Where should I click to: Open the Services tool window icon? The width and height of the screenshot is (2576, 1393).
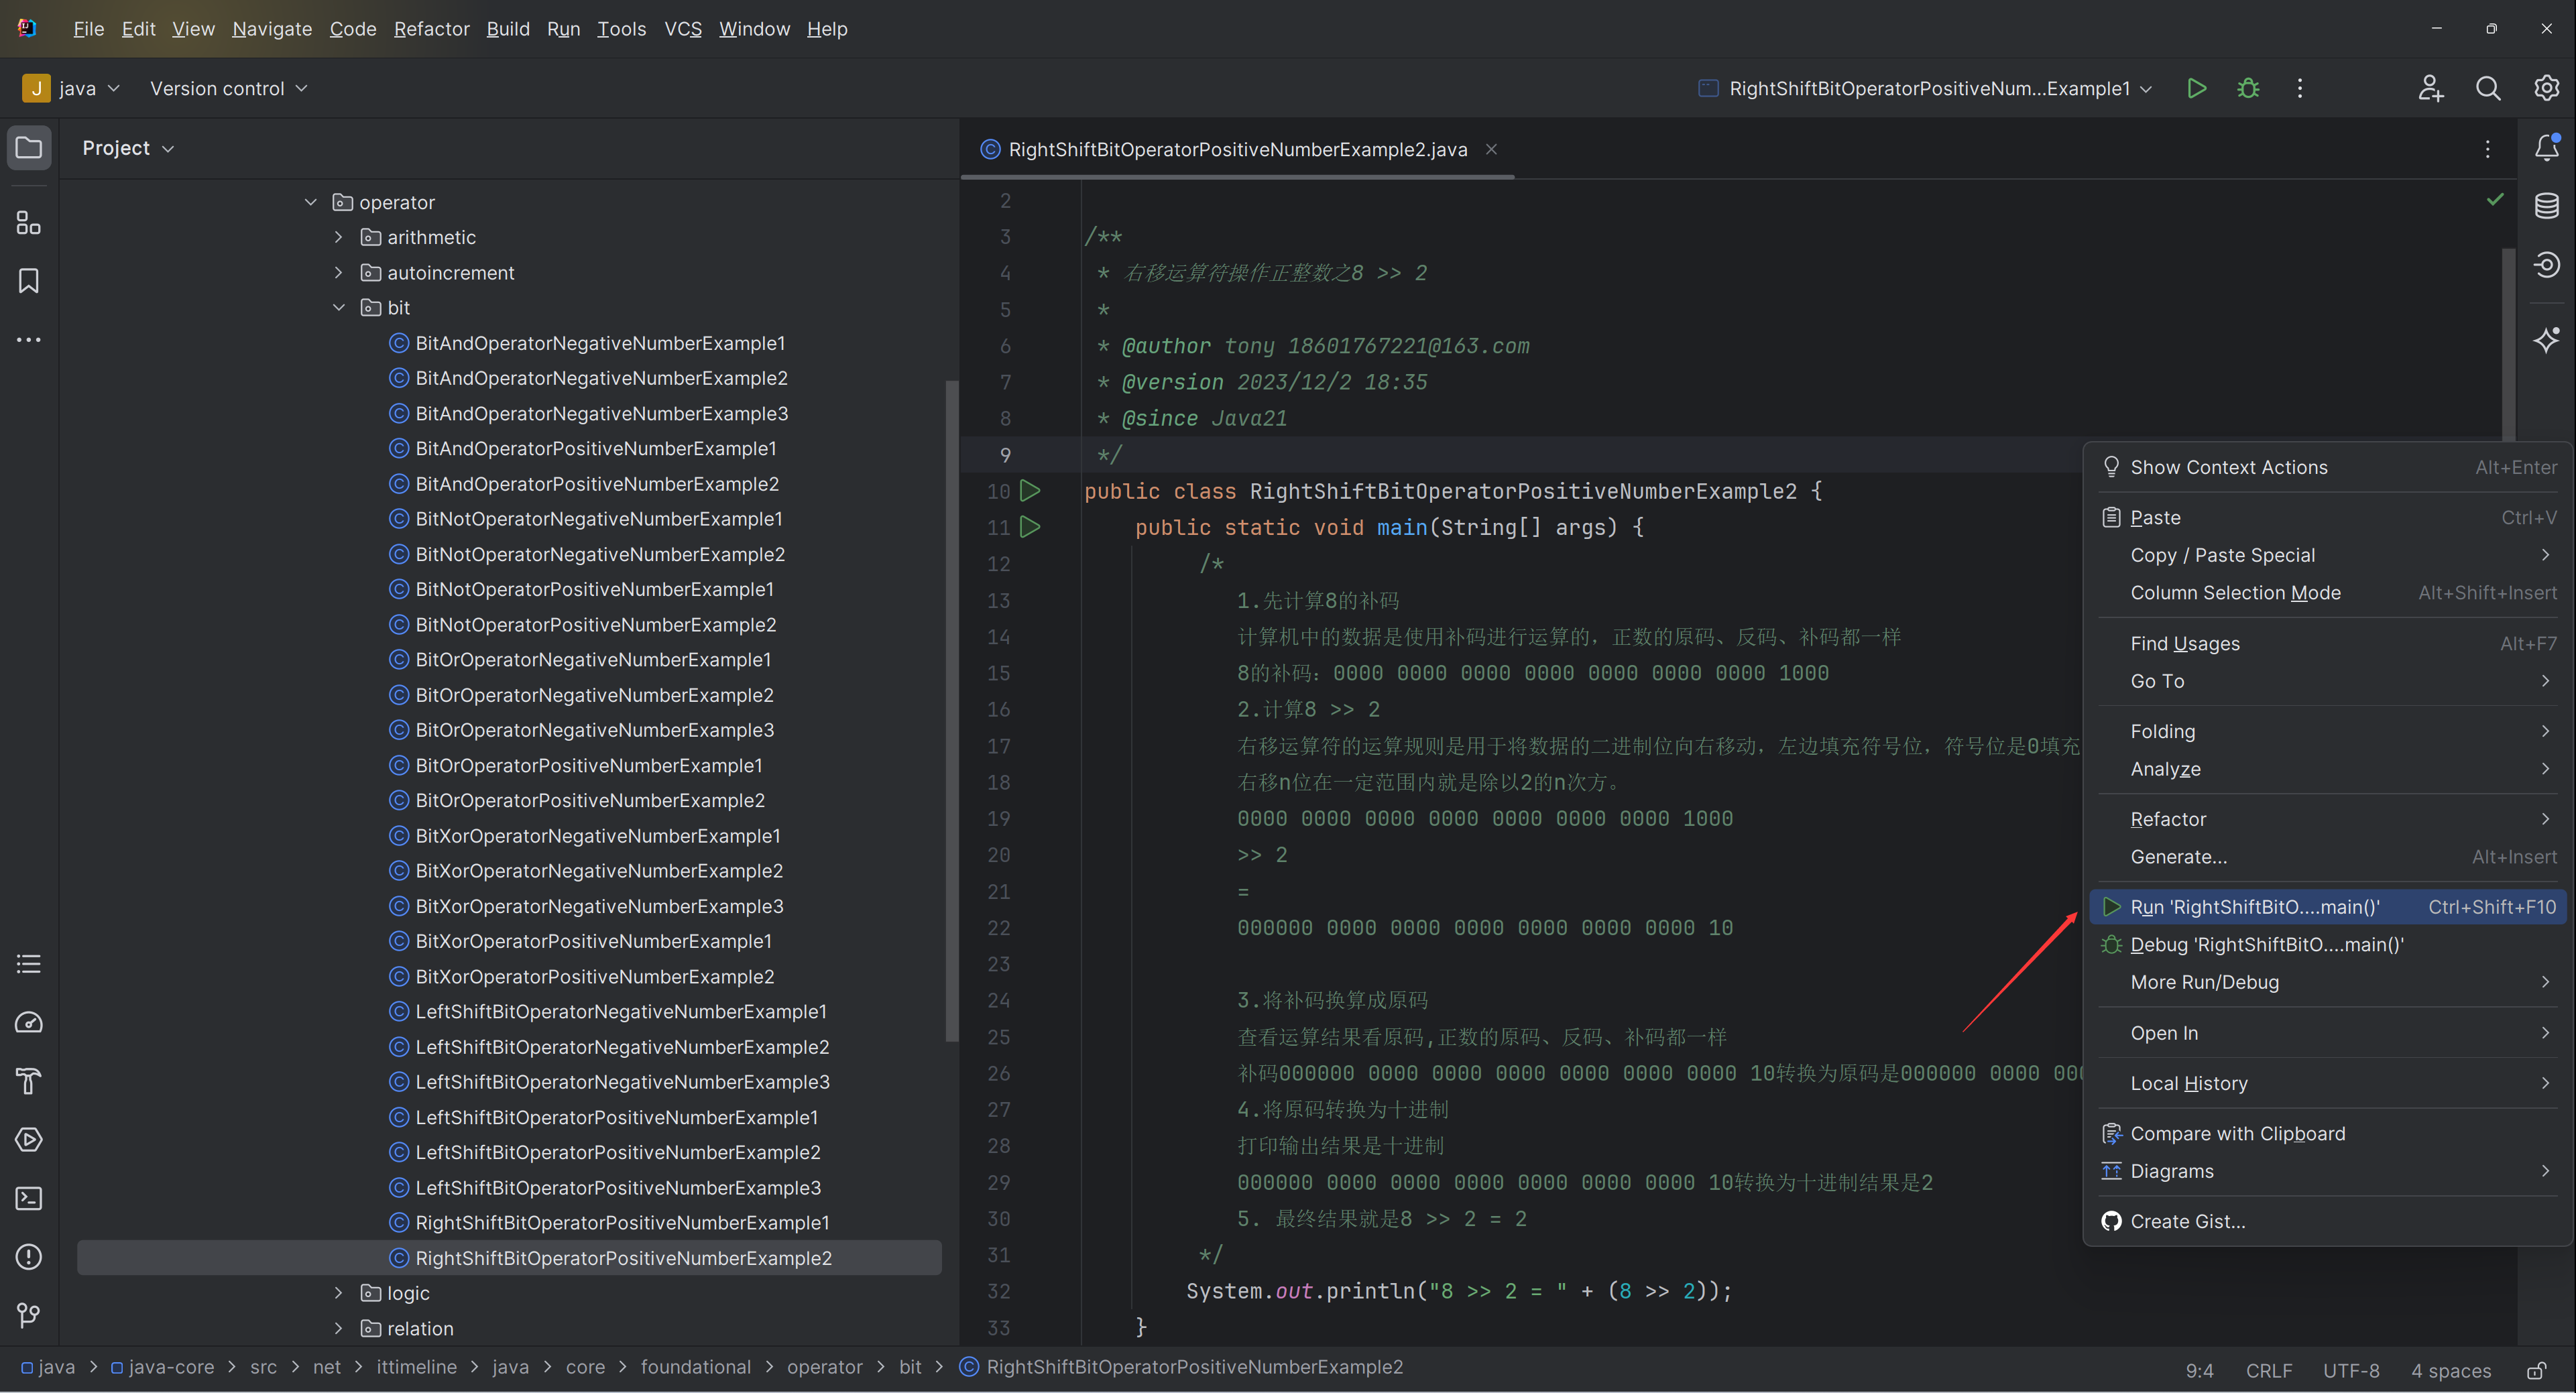click(29, 1140)
